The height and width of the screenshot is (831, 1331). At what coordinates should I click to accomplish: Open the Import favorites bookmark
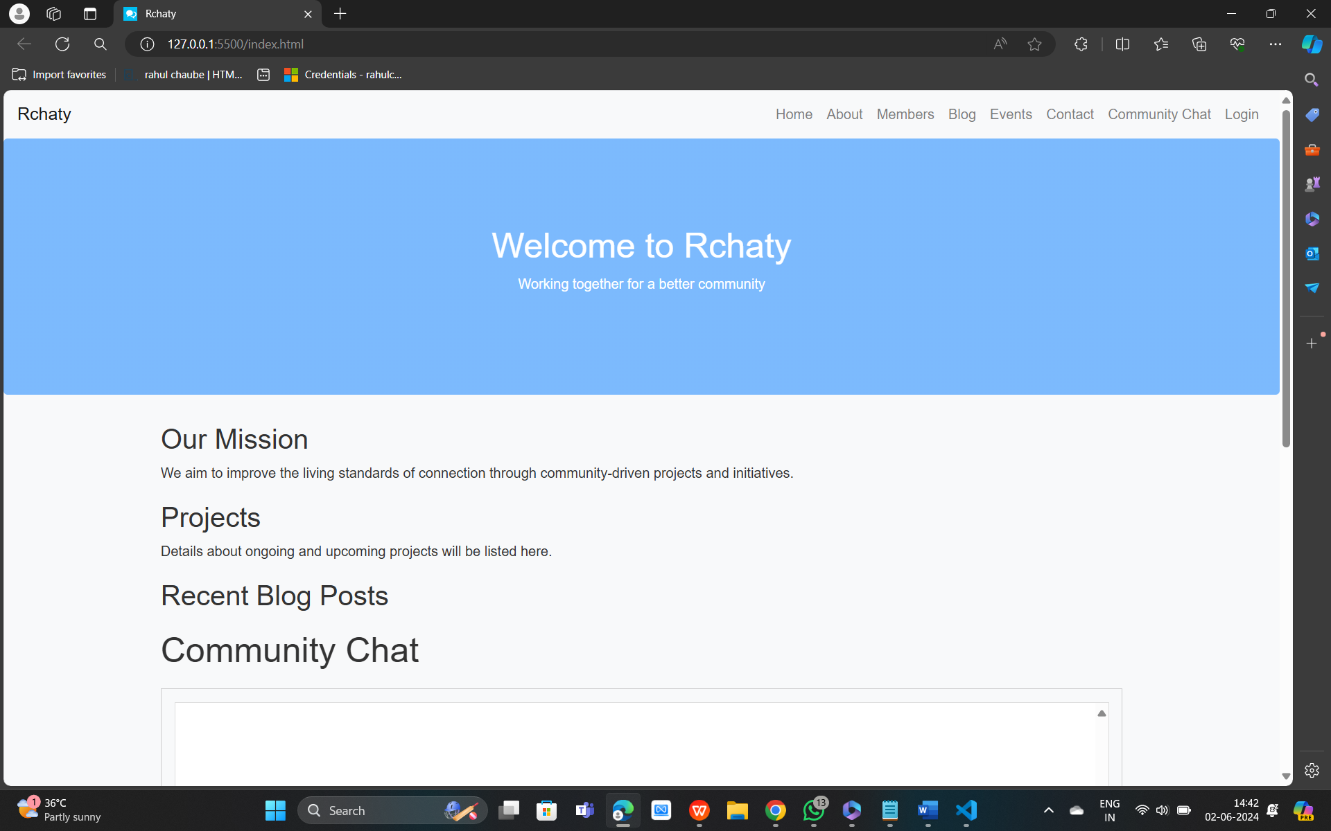tap(60, 75)
